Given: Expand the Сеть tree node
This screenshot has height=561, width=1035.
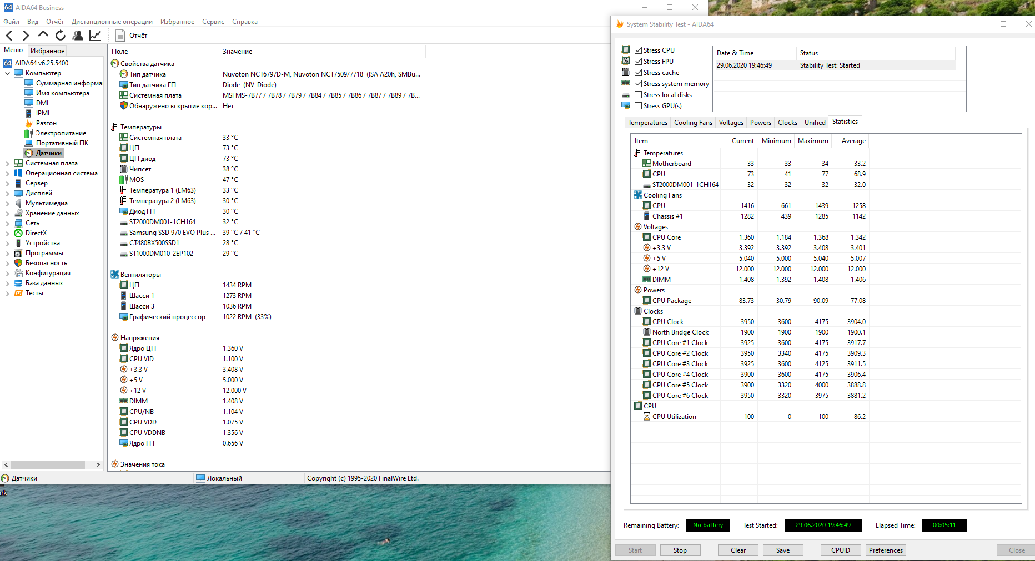Looking at the screenshot, I should point(7,223).
